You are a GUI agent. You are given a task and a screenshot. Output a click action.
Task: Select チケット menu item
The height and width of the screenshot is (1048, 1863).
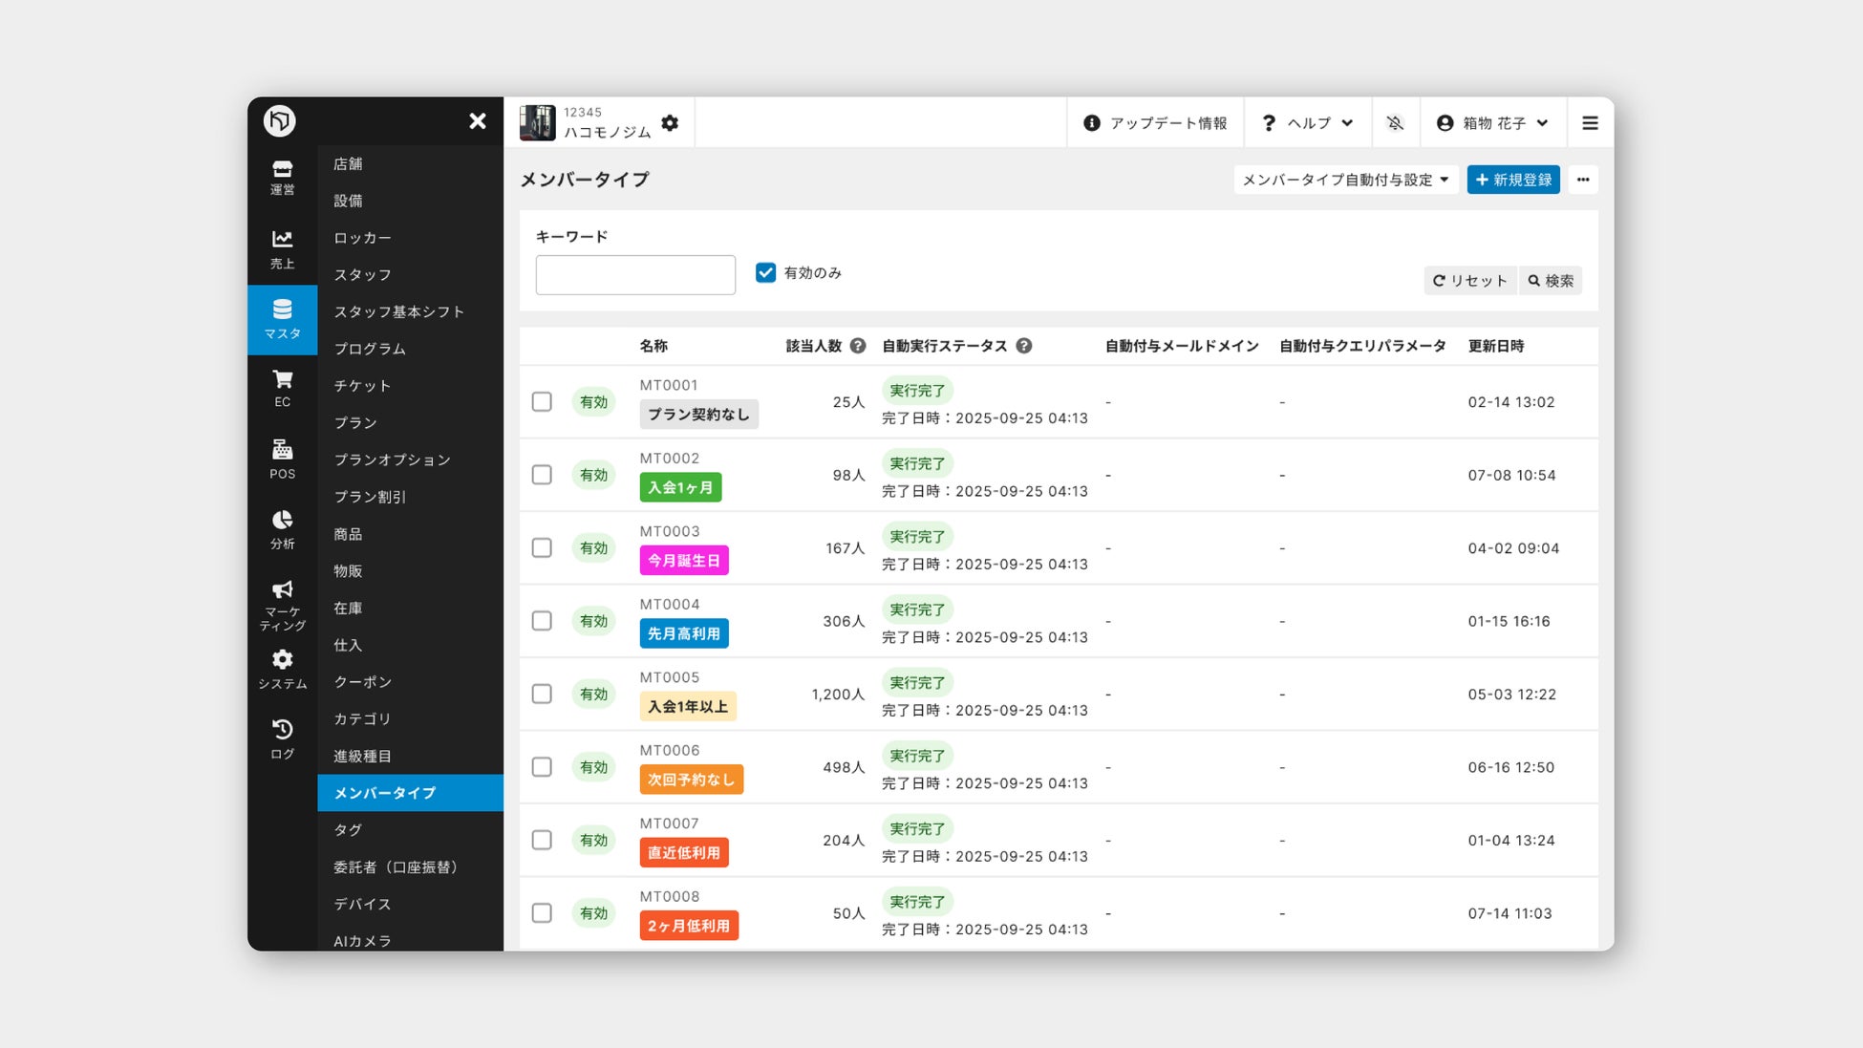point(410,386)
